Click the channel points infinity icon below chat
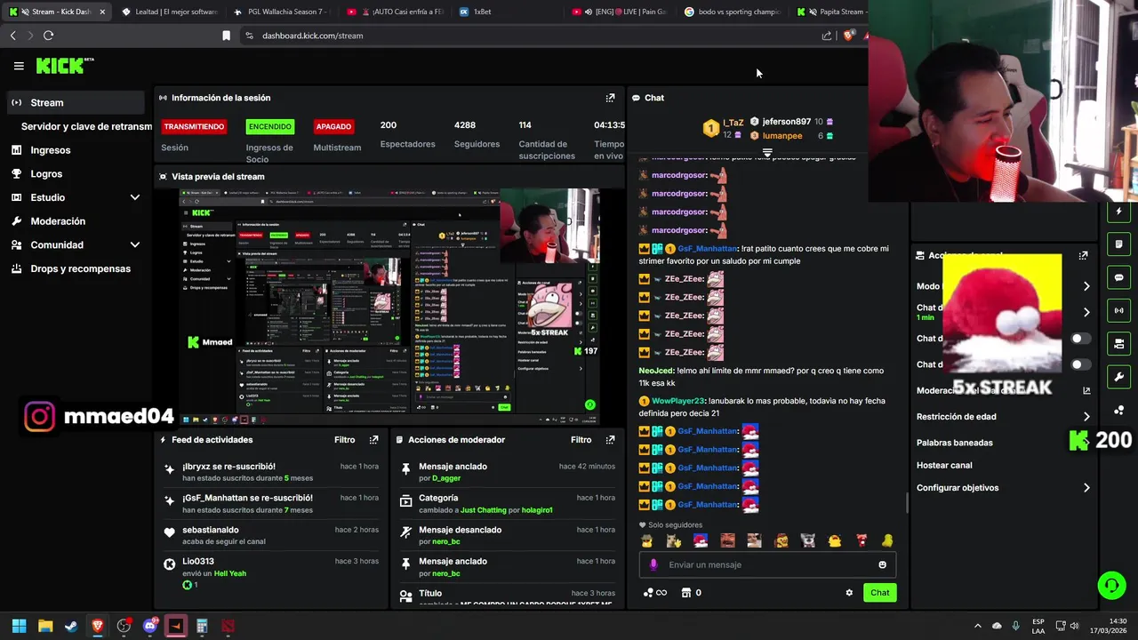Image resolution: width=1138 pixels, height=640 pixels. [654, 593]
